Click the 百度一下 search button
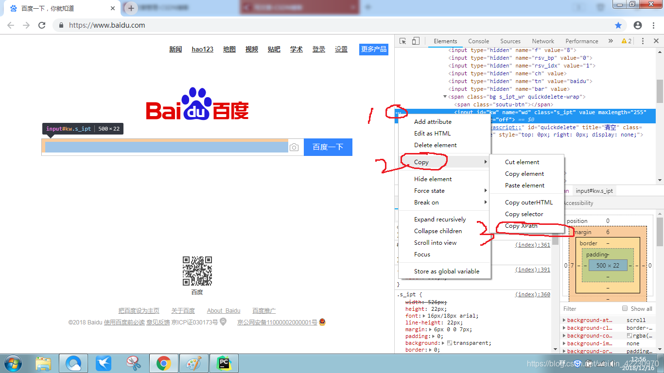The image size is (664, 373). coord(328,147)
